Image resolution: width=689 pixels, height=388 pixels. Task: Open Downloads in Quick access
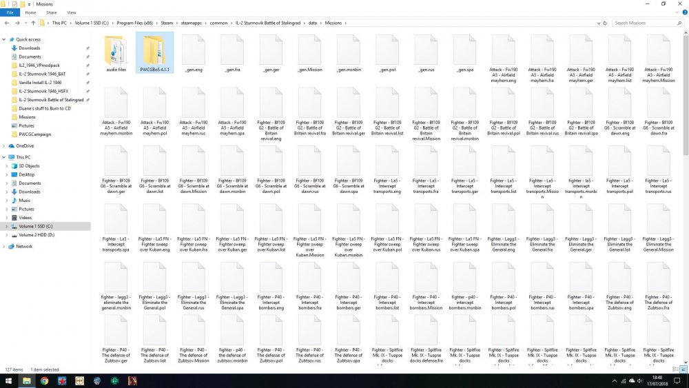(x=30, y=48)
